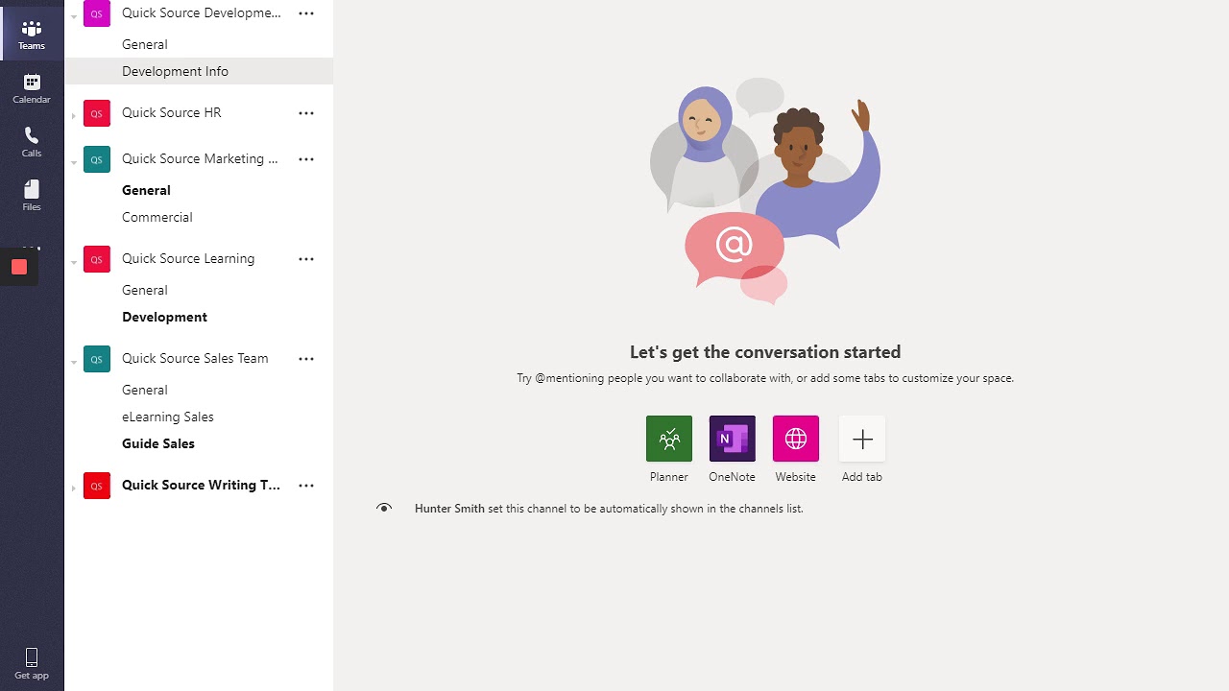Click the Hunter Smith name
This screenshot has width=1229, height=691.
(x=449, y=509)
